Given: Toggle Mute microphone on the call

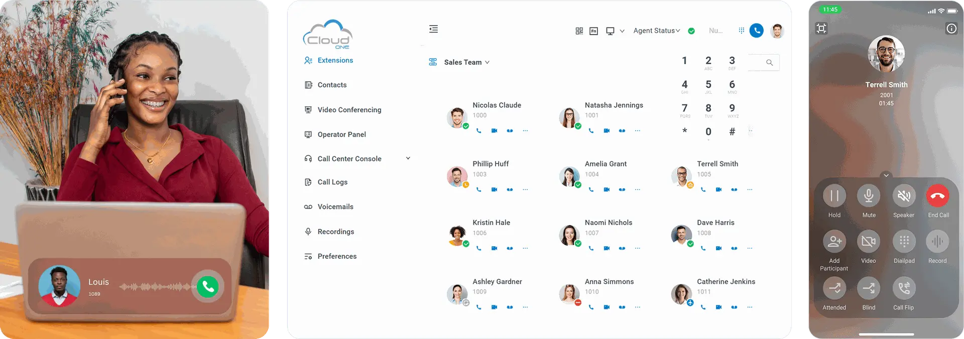Looking at the screenshot, I should (869, 196).
